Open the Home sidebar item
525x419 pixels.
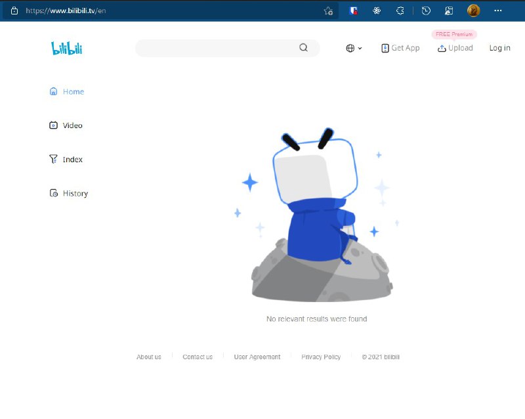tap(67, 92)
